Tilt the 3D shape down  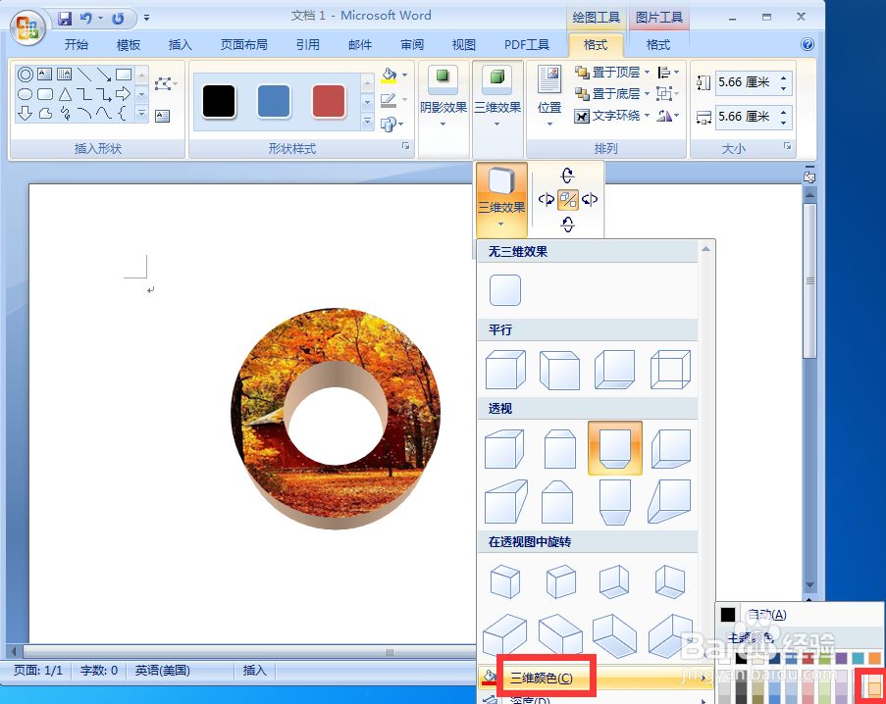pyautogui.click(x=568, y=225)
